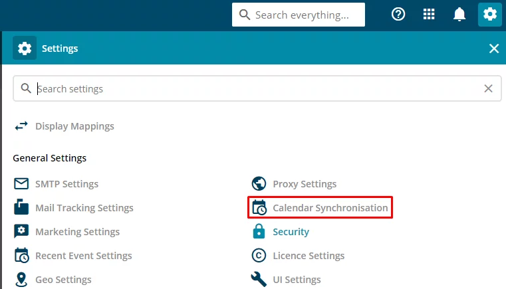
Task: Open Marketing Settings
Action: [x=77, y=232]
